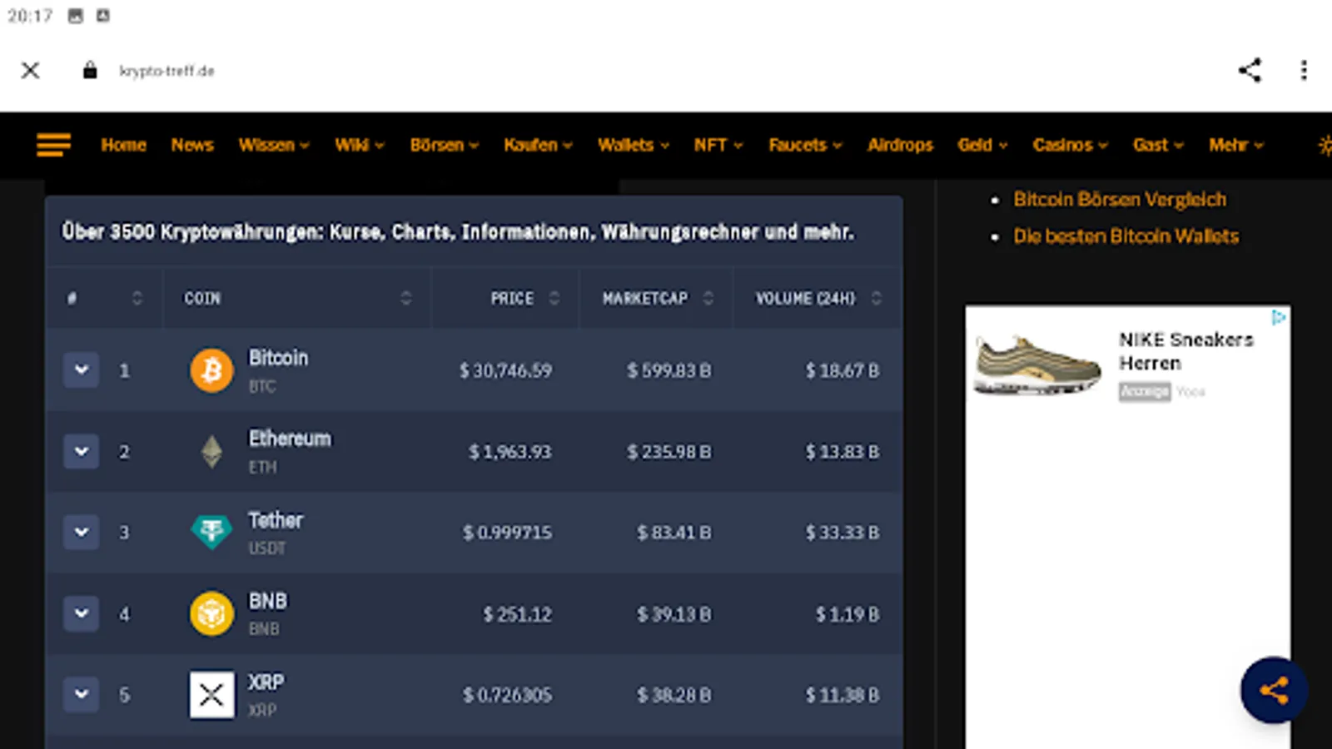Expand the Bitcoin row details
Image resolution: width=1332 pixels, height=749 pixels.
pos(82,370)
